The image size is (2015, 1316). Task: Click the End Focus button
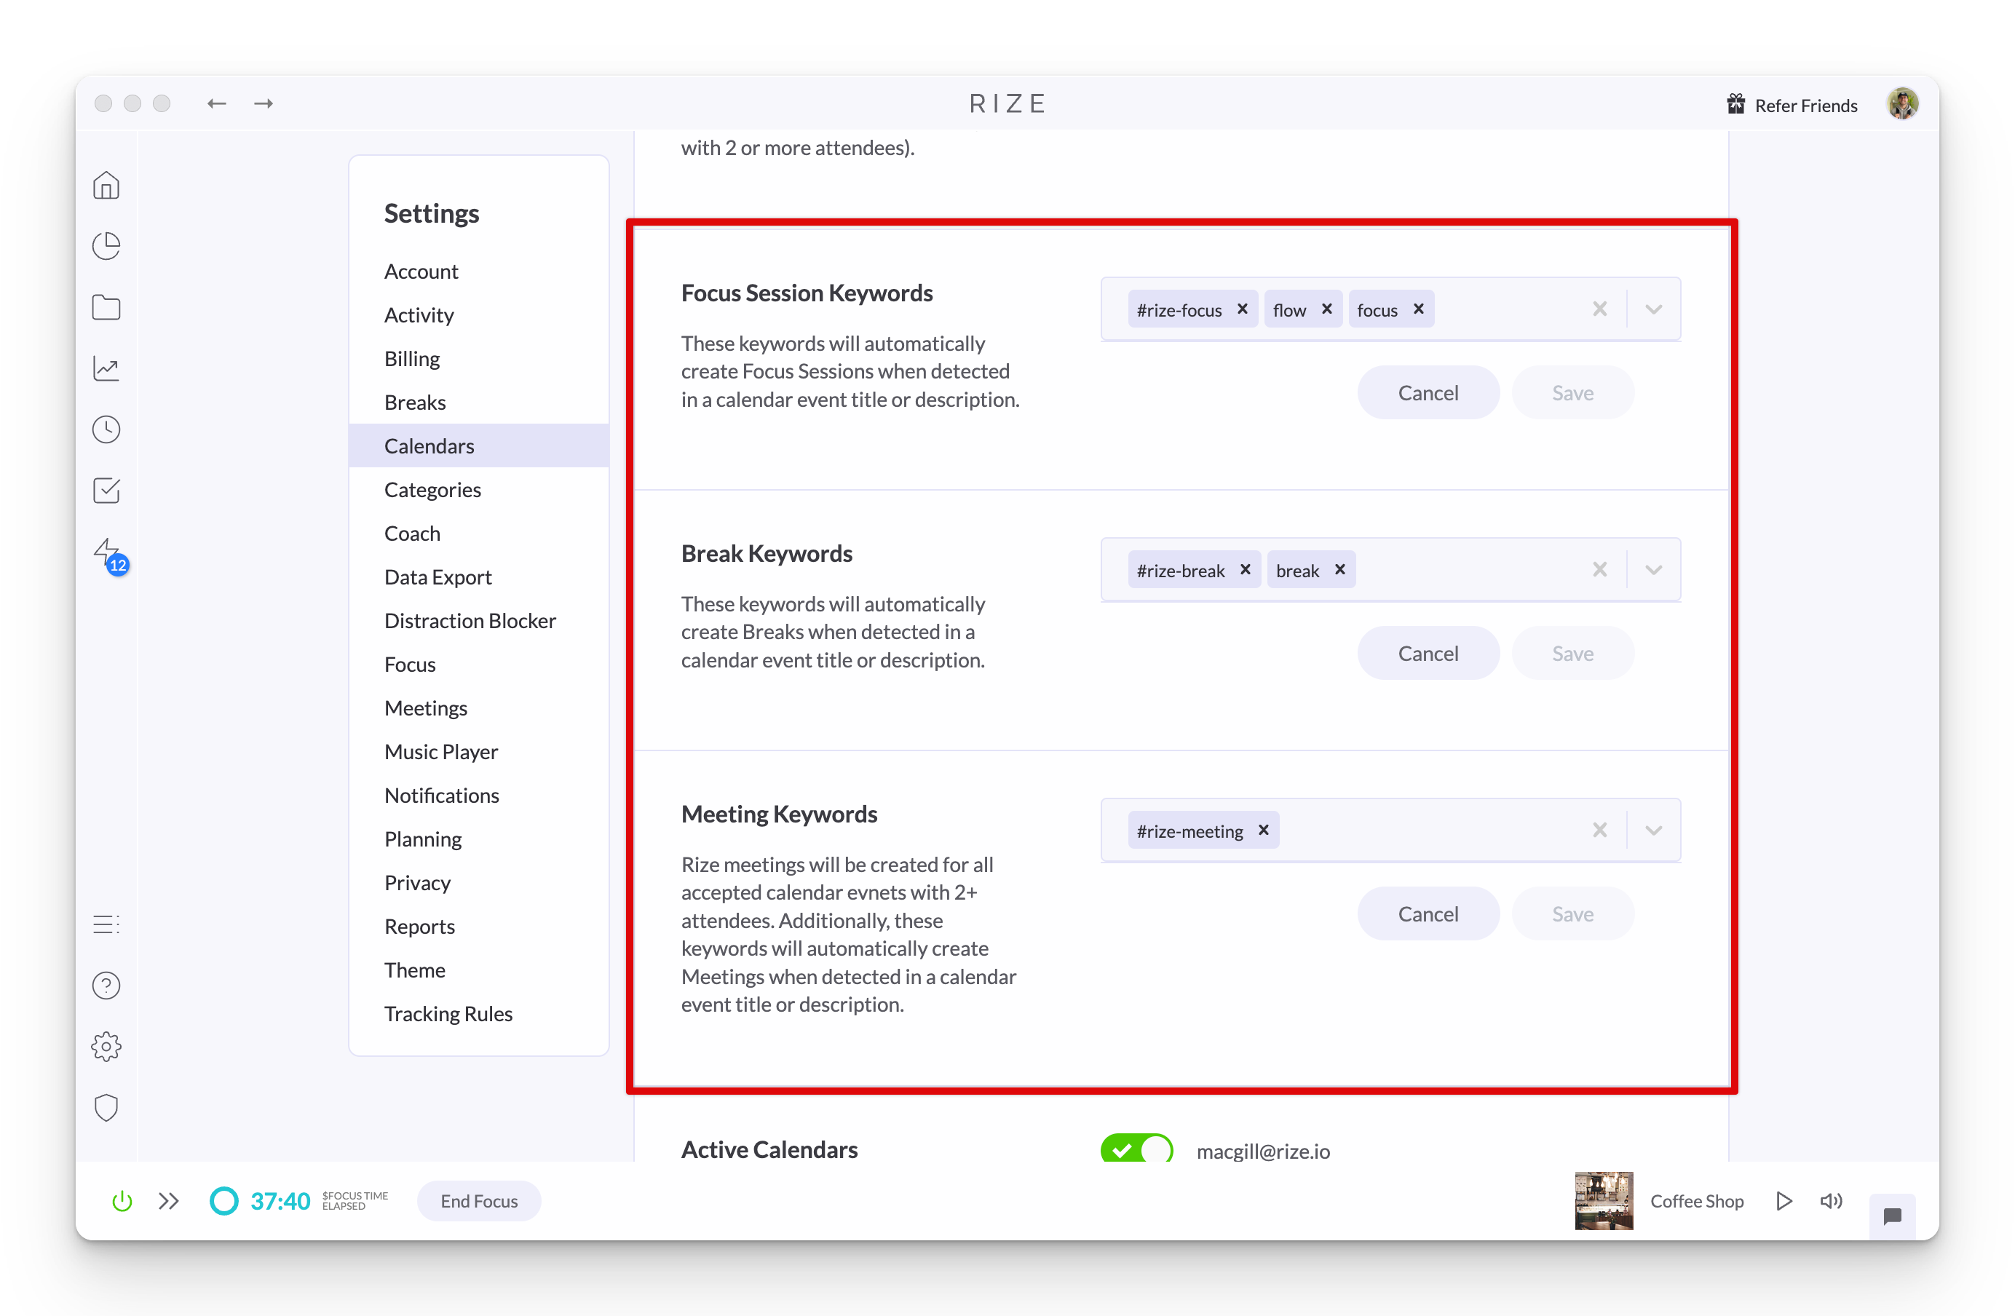(479, 1201)
